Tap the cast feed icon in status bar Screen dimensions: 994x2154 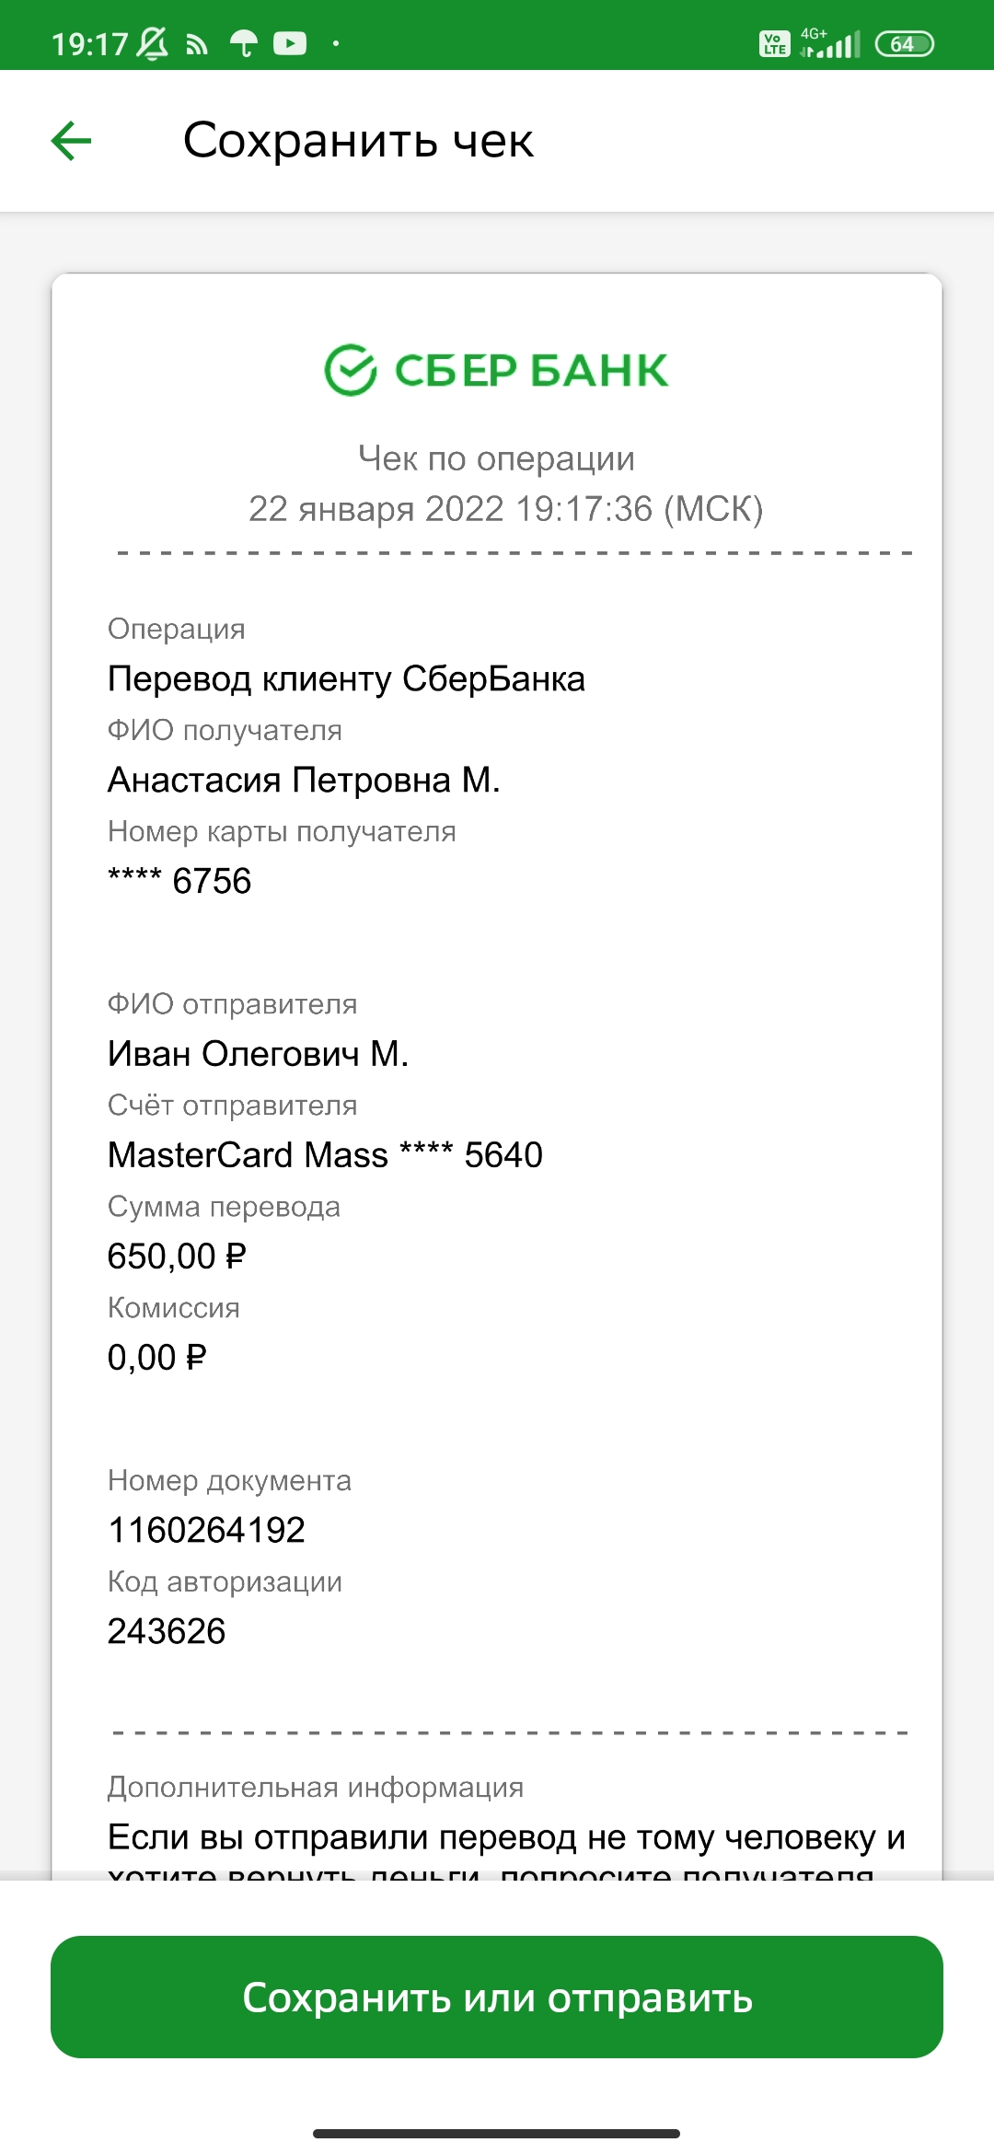(x=197, y=44)
